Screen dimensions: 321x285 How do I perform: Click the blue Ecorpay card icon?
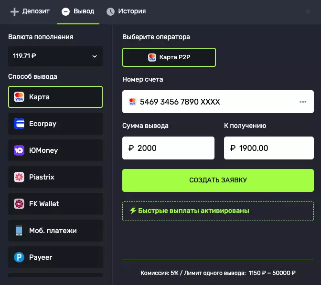[19, 124]
